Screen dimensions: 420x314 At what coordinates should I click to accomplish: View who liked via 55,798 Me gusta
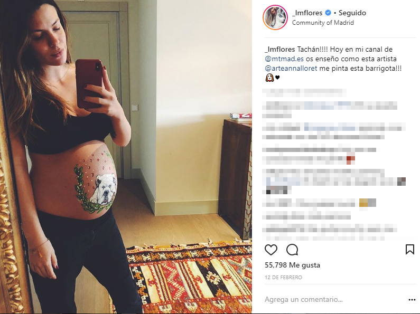pyautogui.click(x=292, y=265)
